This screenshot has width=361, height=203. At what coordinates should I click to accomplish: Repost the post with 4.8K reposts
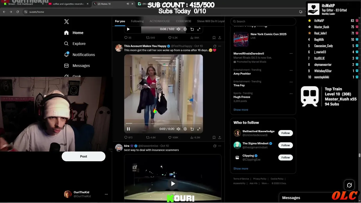pyautogui.click(x=151, y=138)
